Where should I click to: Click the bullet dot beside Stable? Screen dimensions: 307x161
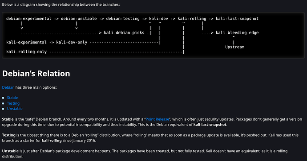pos(3,98)
